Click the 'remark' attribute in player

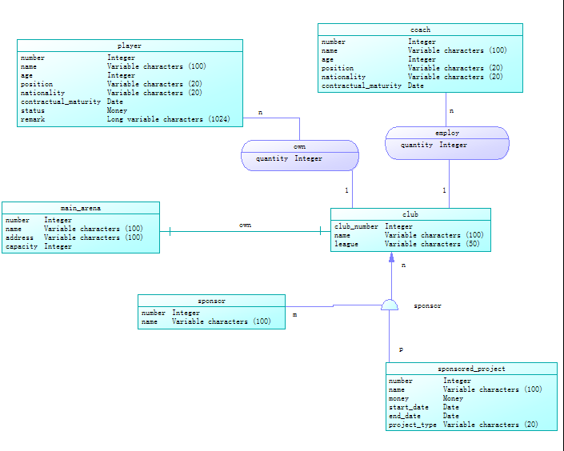click(x=33, y=119)
